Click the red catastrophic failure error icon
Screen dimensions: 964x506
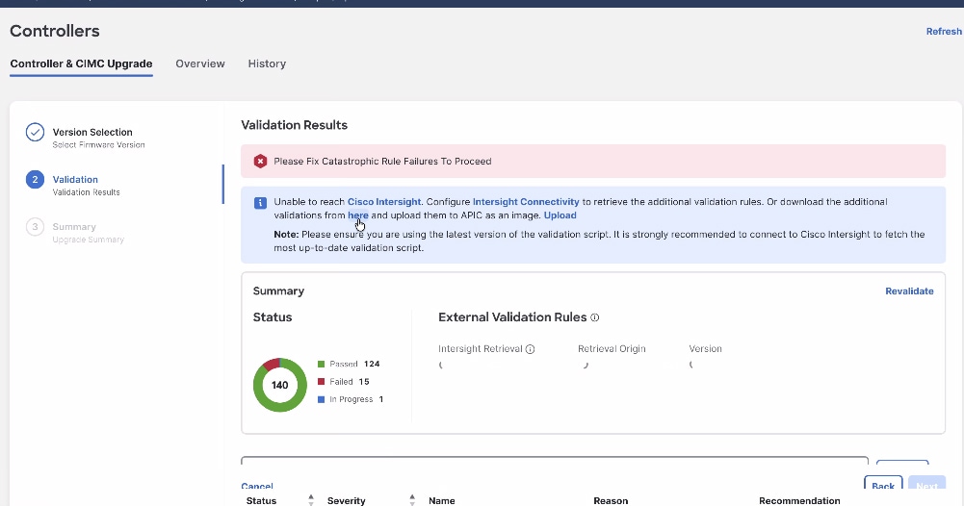(260, 162)
